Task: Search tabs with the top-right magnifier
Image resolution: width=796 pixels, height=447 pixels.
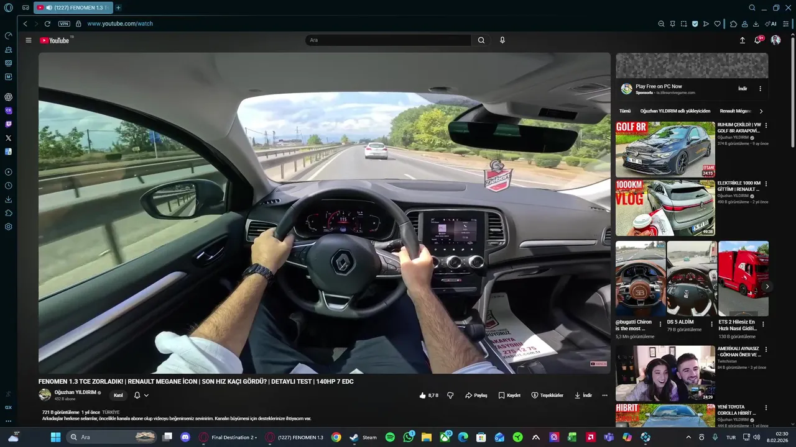Action: 752,7
